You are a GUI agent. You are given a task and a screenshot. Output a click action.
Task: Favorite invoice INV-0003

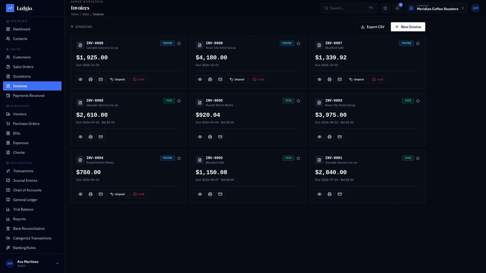[418, 101]
